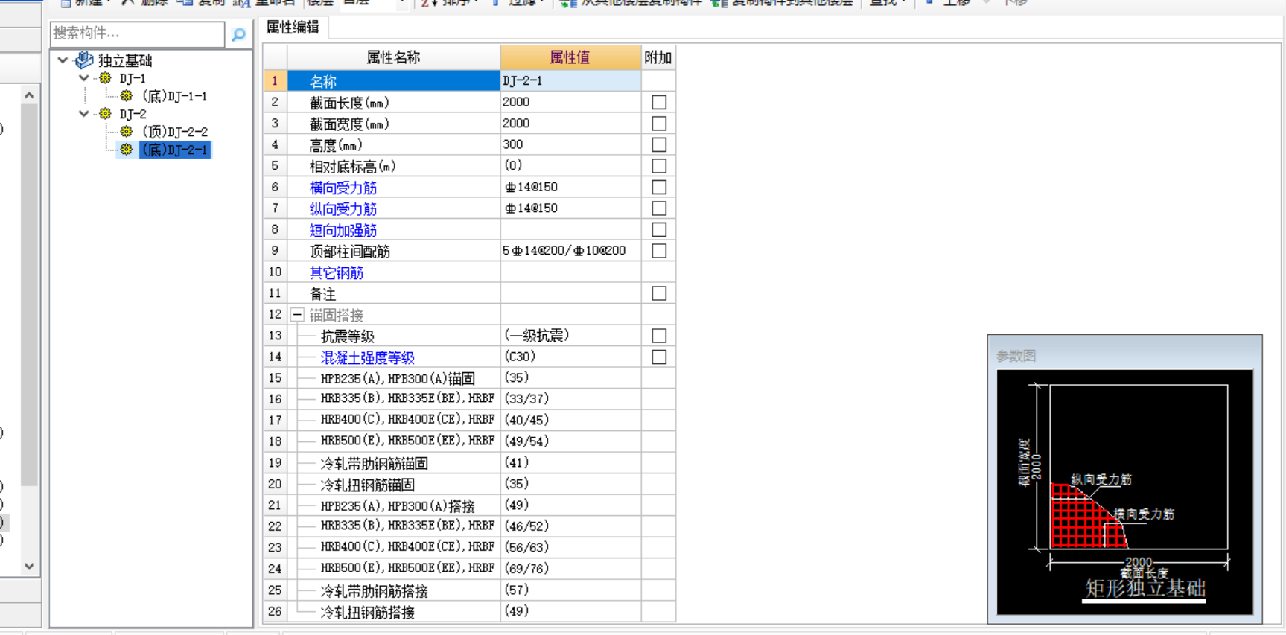Toggle the 横向受力筋 附加 checkbox

click(x=659, y=187)
